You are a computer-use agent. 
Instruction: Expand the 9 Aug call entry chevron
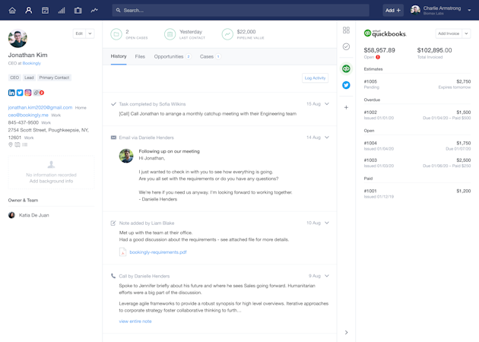pos(327,276)
